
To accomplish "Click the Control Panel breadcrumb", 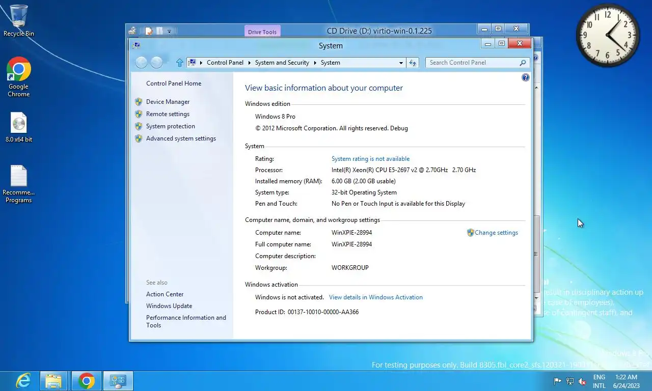I will click(x=225, y=63).
